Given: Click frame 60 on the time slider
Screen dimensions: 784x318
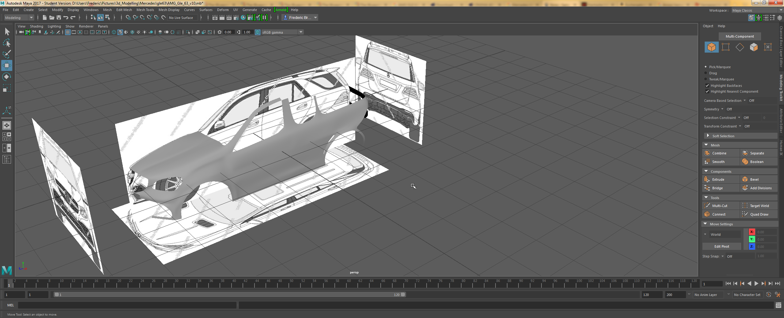Looking at the screenshot, I should click(349, 284).
